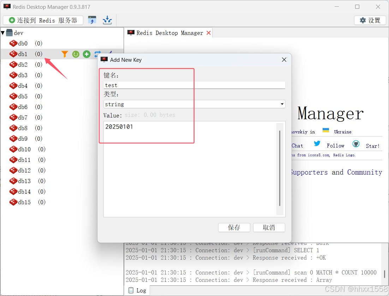Click the GitHub octocat Star icon
Image resolution: width=389 pixels, height=296 pixels.
point(356,144)
